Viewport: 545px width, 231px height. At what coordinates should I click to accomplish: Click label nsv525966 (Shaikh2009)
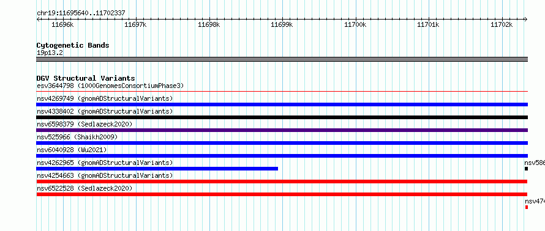77,137
